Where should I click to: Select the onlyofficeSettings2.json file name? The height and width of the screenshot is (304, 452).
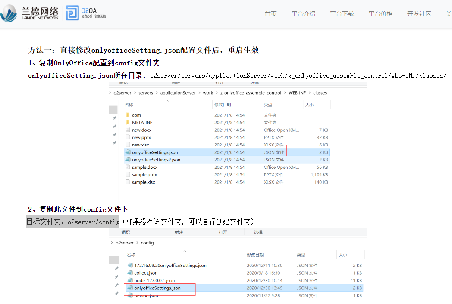[x=156, y=160]
